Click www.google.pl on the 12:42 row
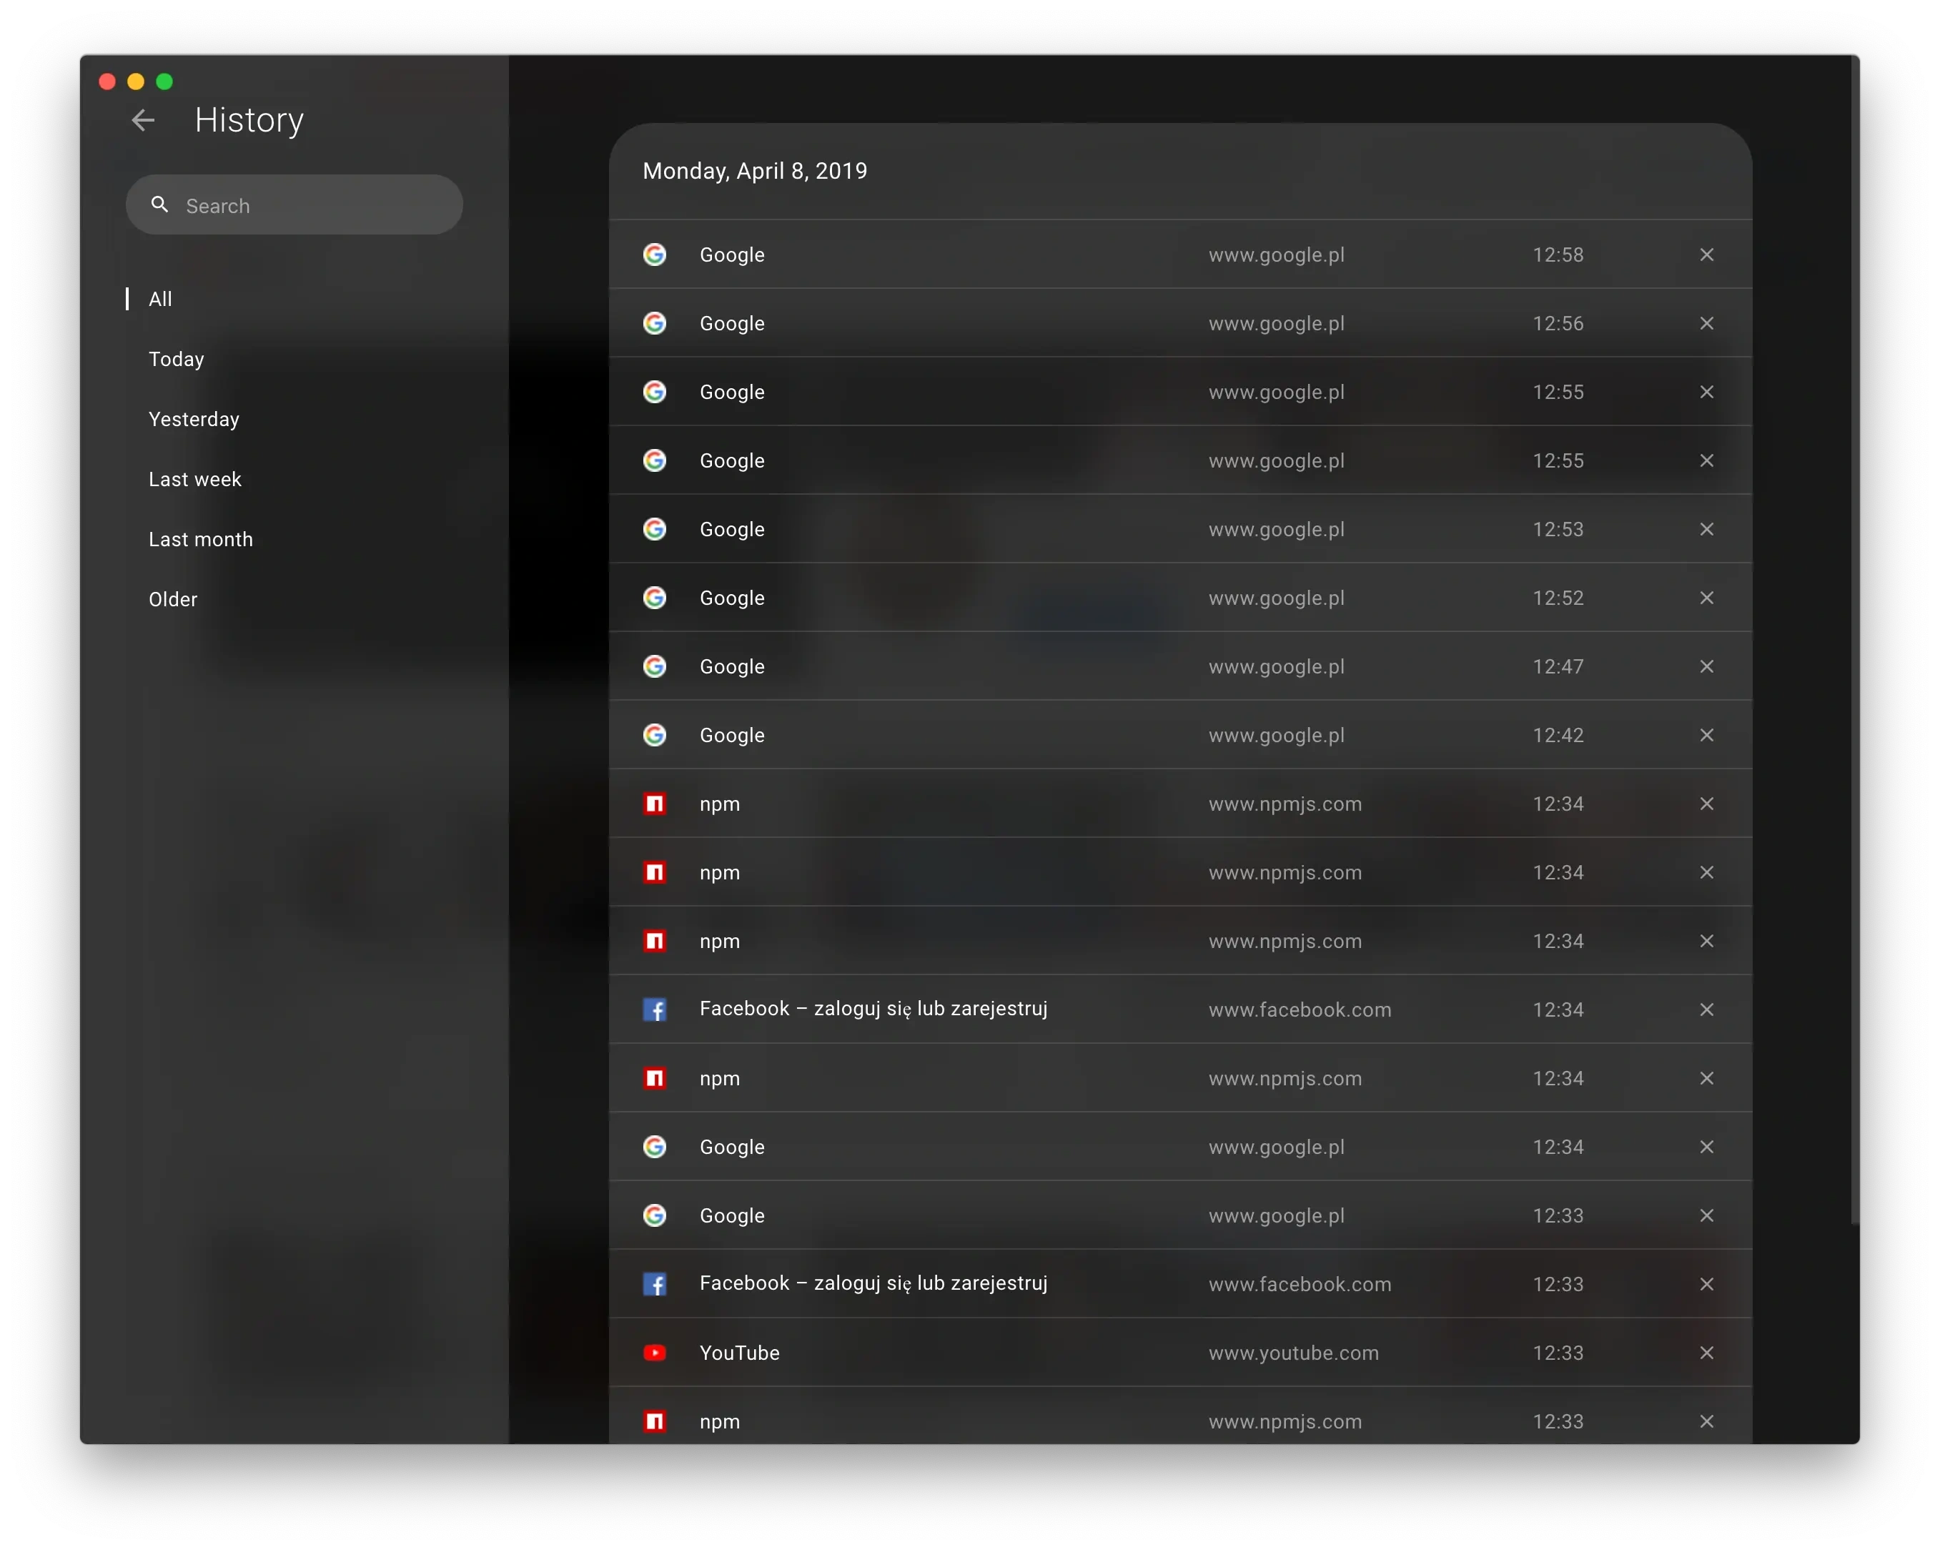 click(x=1276, y=736)
